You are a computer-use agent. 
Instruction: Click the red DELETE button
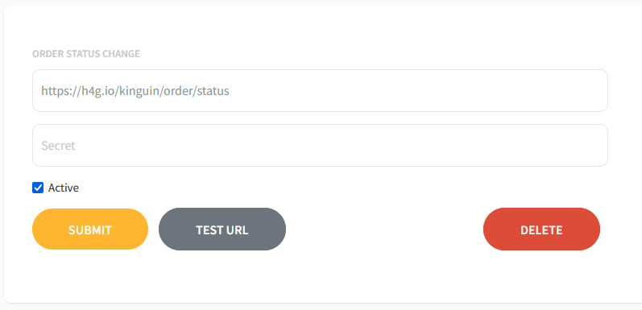(541, 229)
